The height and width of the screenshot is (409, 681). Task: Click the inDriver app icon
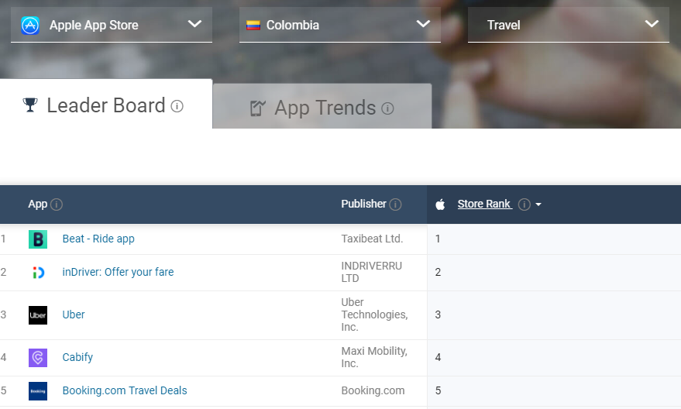(x=38, y=273)
